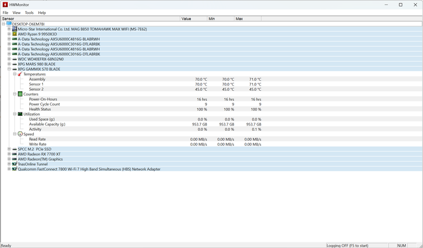Click the Speed gauge icon

click(x=20, y=134)
